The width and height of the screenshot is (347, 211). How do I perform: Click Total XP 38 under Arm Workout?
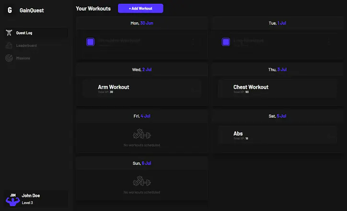coord(105,92)
